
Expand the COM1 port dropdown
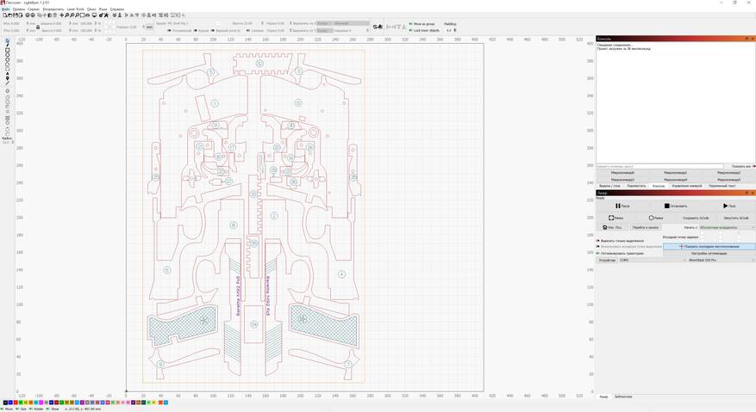(x=652, y=260)
